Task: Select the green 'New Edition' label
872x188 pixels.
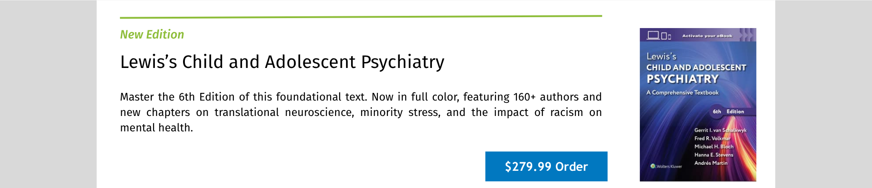Action: pyautogui.click(x=152, y=34)
